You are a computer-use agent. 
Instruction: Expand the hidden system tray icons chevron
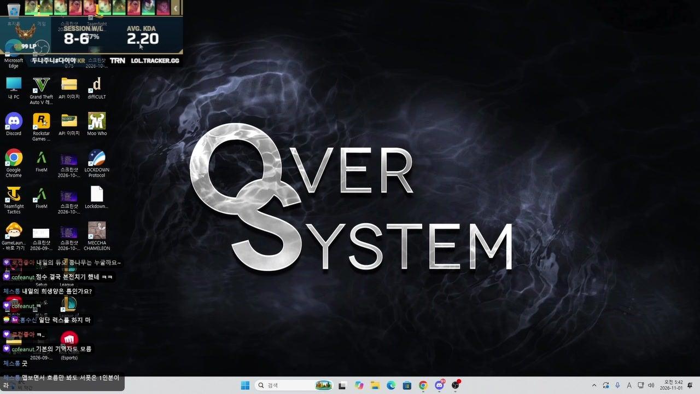pos(594,385)
